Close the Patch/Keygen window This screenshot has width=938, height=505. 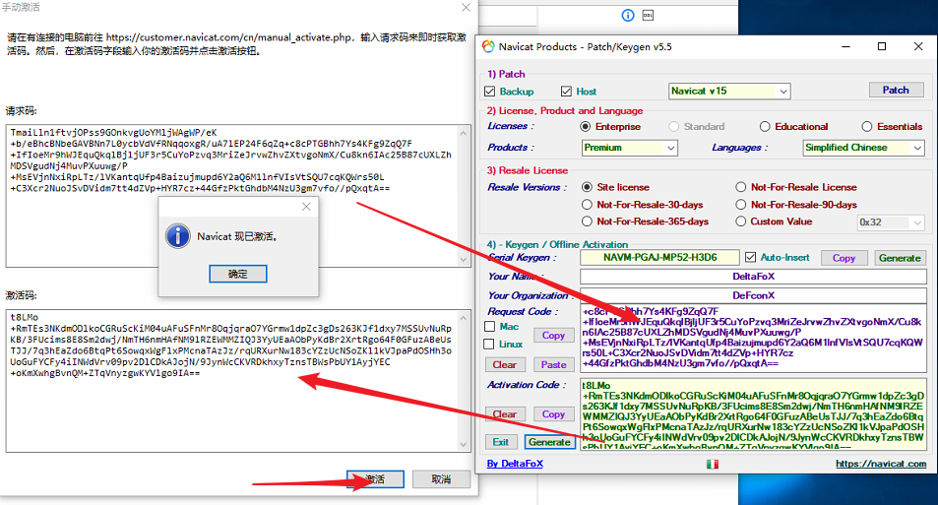pyautogui.click(x=918, y=46)
